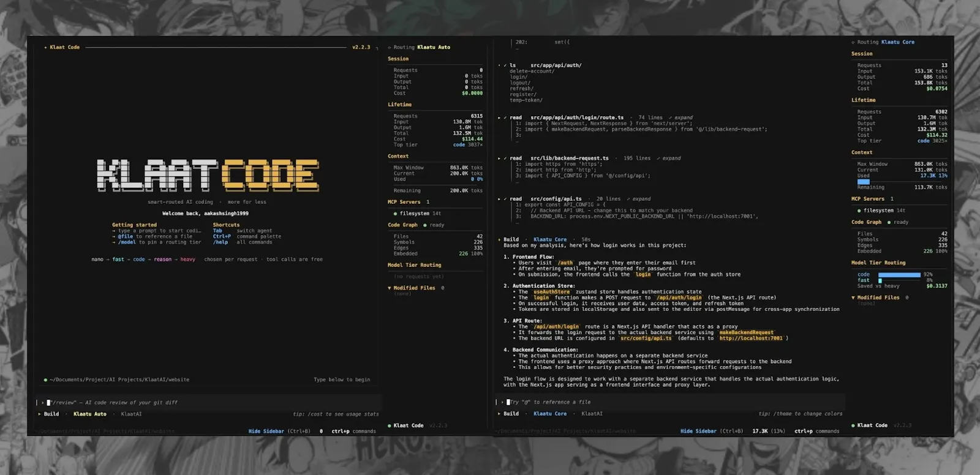Click the code tier routing bar 92%
The image size is (980, 475).
point(899,275)
